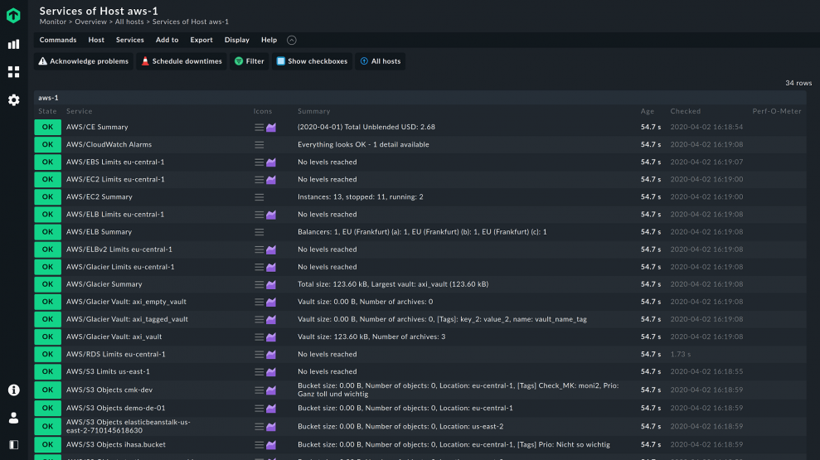Toggle Show checkboxes button
The width and height of the screenshot is (820, 460).
(312, 61)
